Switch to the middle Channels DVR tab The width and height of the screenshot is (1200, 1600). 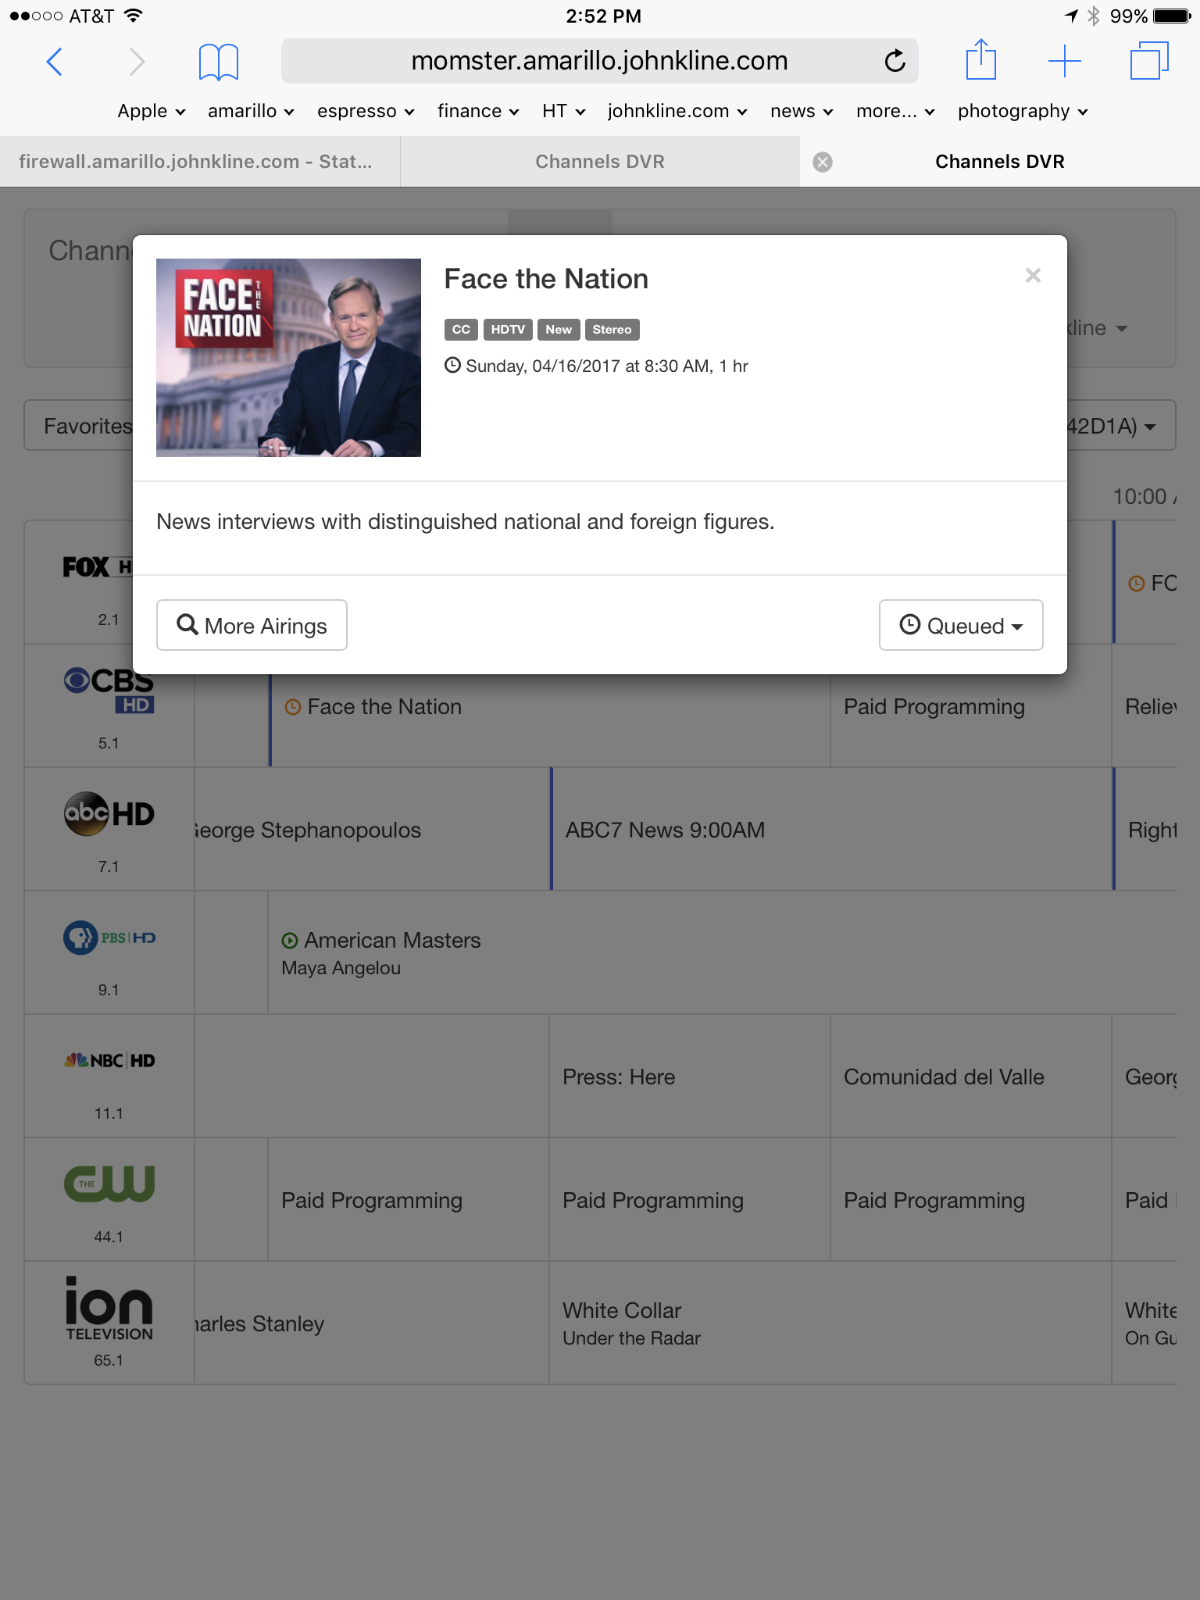600,162
